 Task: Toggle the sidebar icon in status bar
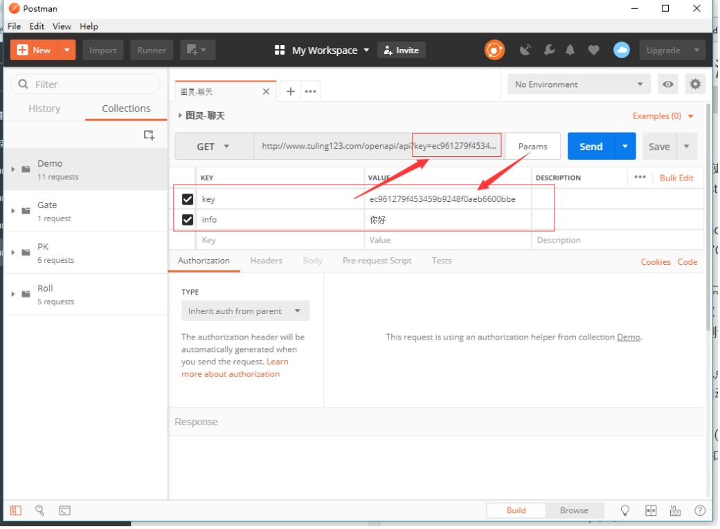[16, 510]
